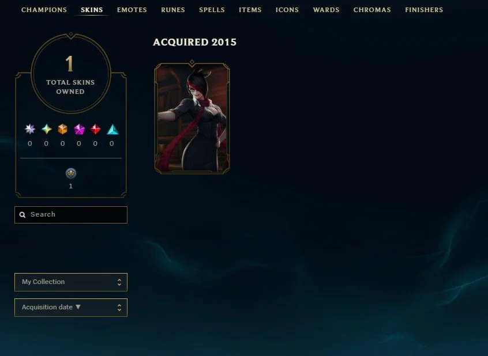Click the magnifying glass search icon
The width and height of the screenshot is (488, 356).
pyautogui.click(x=22, y=214)
